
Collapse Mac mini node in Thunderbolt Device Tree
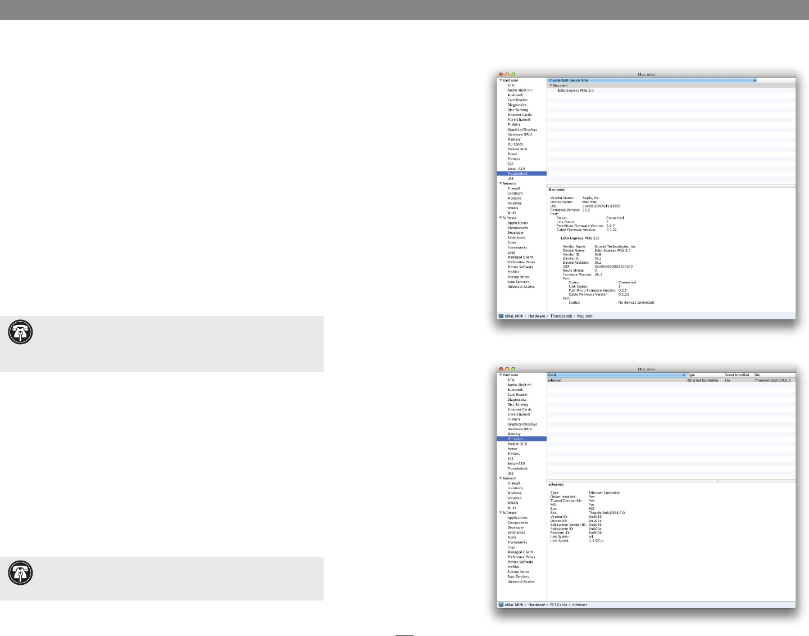coord(551,85)
